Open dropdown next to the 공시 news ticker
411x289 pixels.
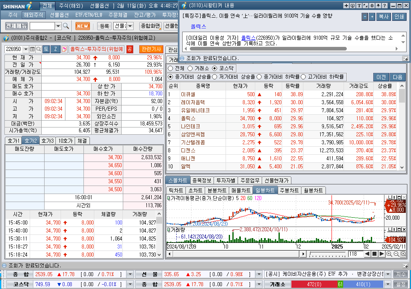388,274
